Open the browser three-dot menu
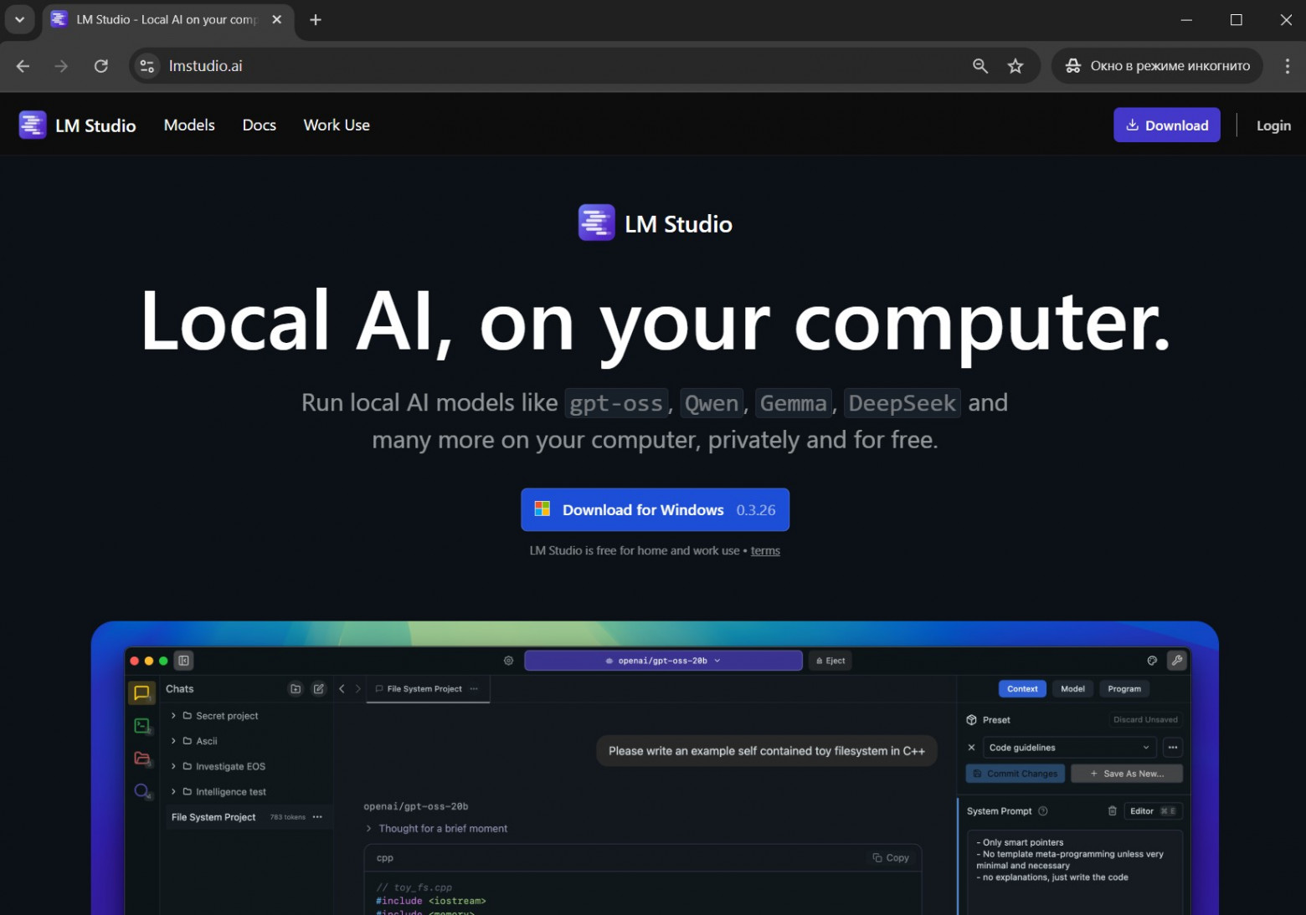 click(x=1288, y=66)
